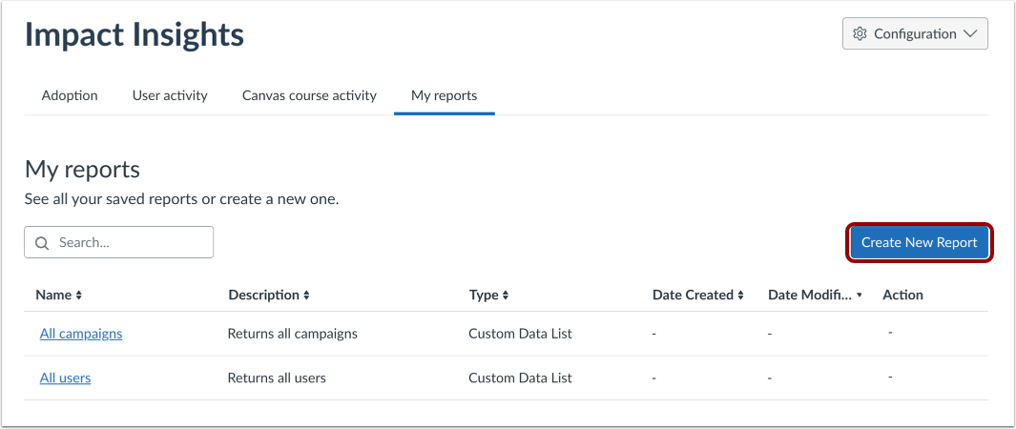Sort by Date Modified column arrow
This screenshot has width=1016, height=429.
point(860,296)
